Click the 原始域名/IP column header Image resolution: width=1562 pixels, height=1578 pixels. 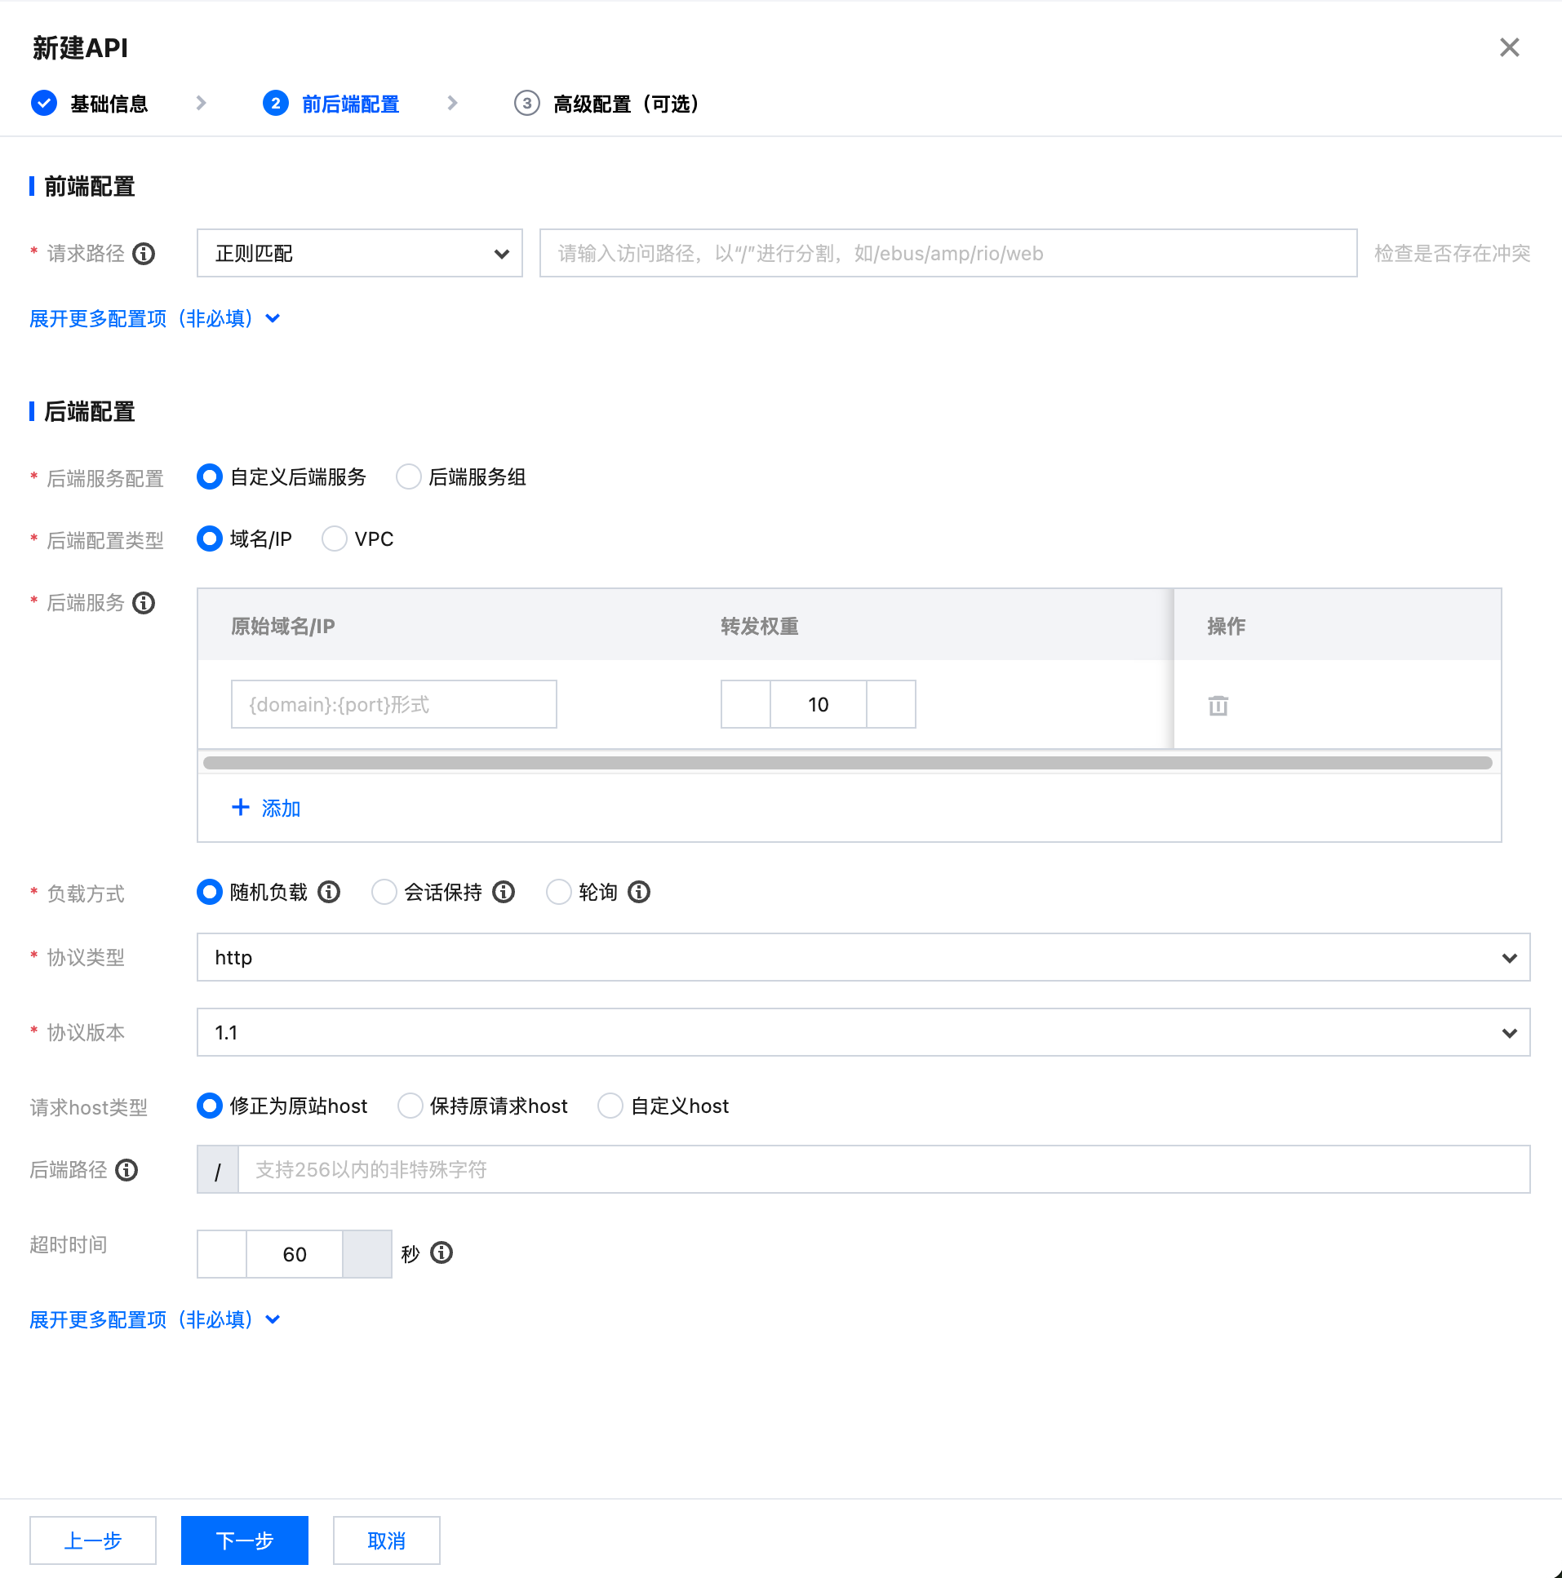pos(282,627)
